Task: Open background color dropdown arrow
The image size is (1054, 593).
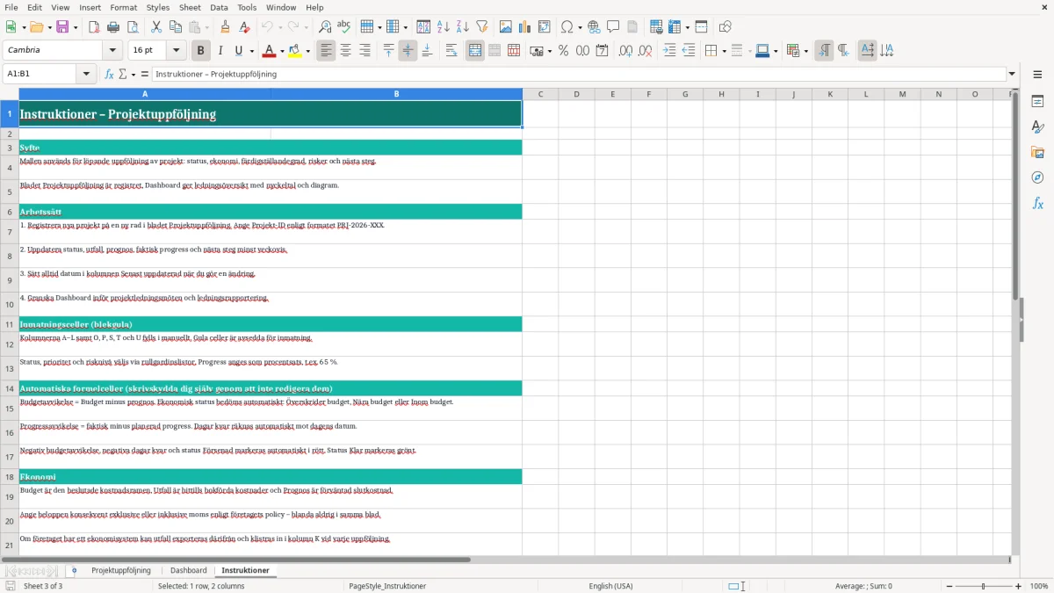Action: click(x=307, y=51)
